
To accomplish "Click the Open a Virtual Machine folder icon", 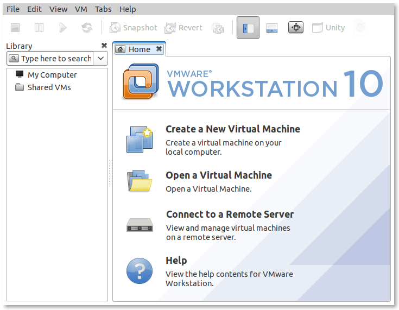I will click(x=140, y=181).
